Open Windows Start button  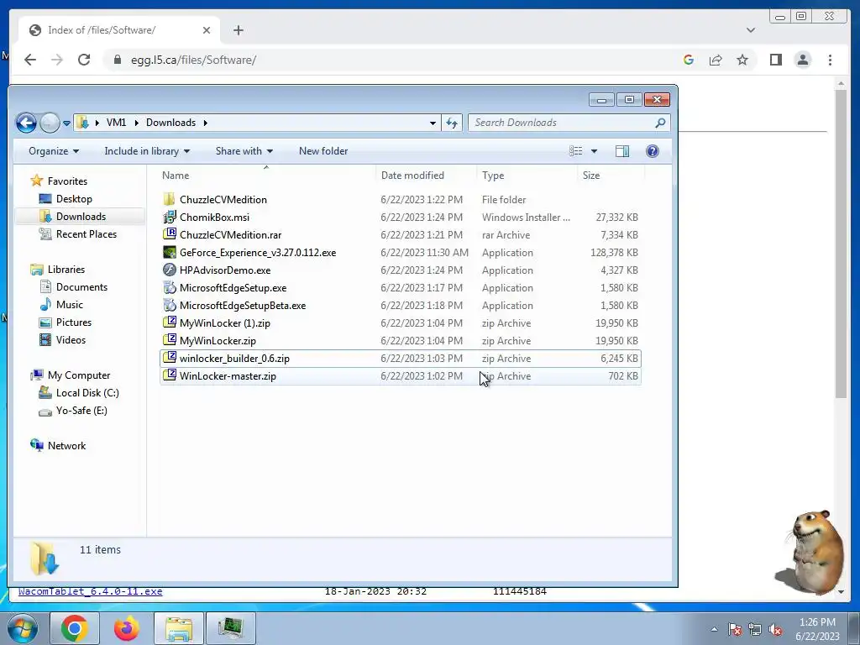coord(23,628)
